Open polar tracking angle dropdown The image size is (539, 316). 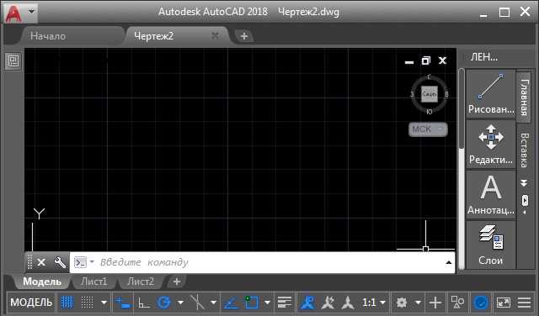click(180, 303)
